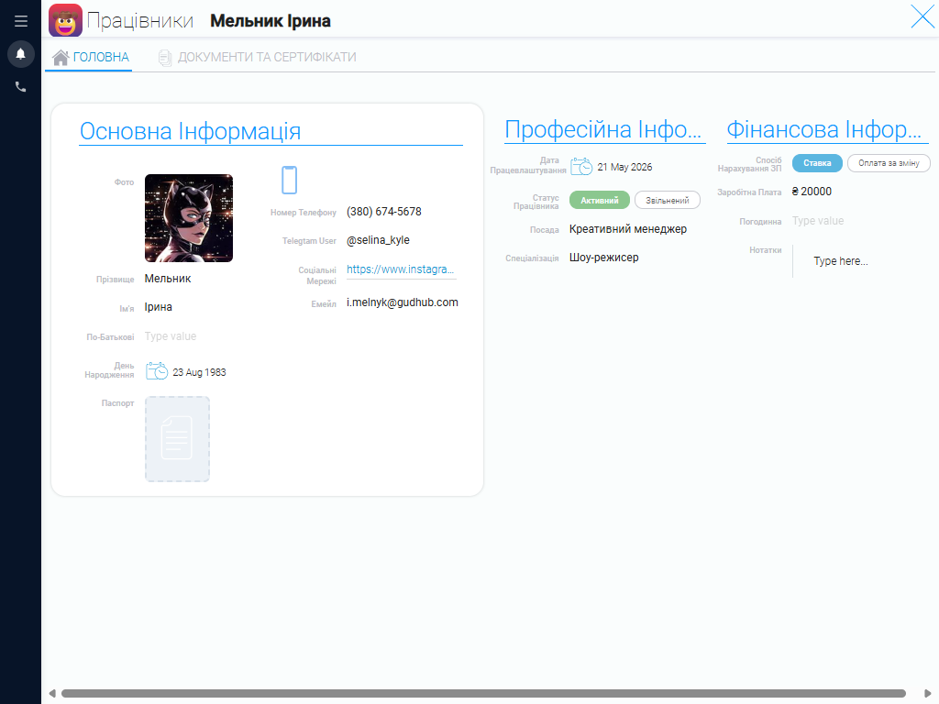
Task: Edit phone number (380) 674-5678
Action: (x=384, y=212)
